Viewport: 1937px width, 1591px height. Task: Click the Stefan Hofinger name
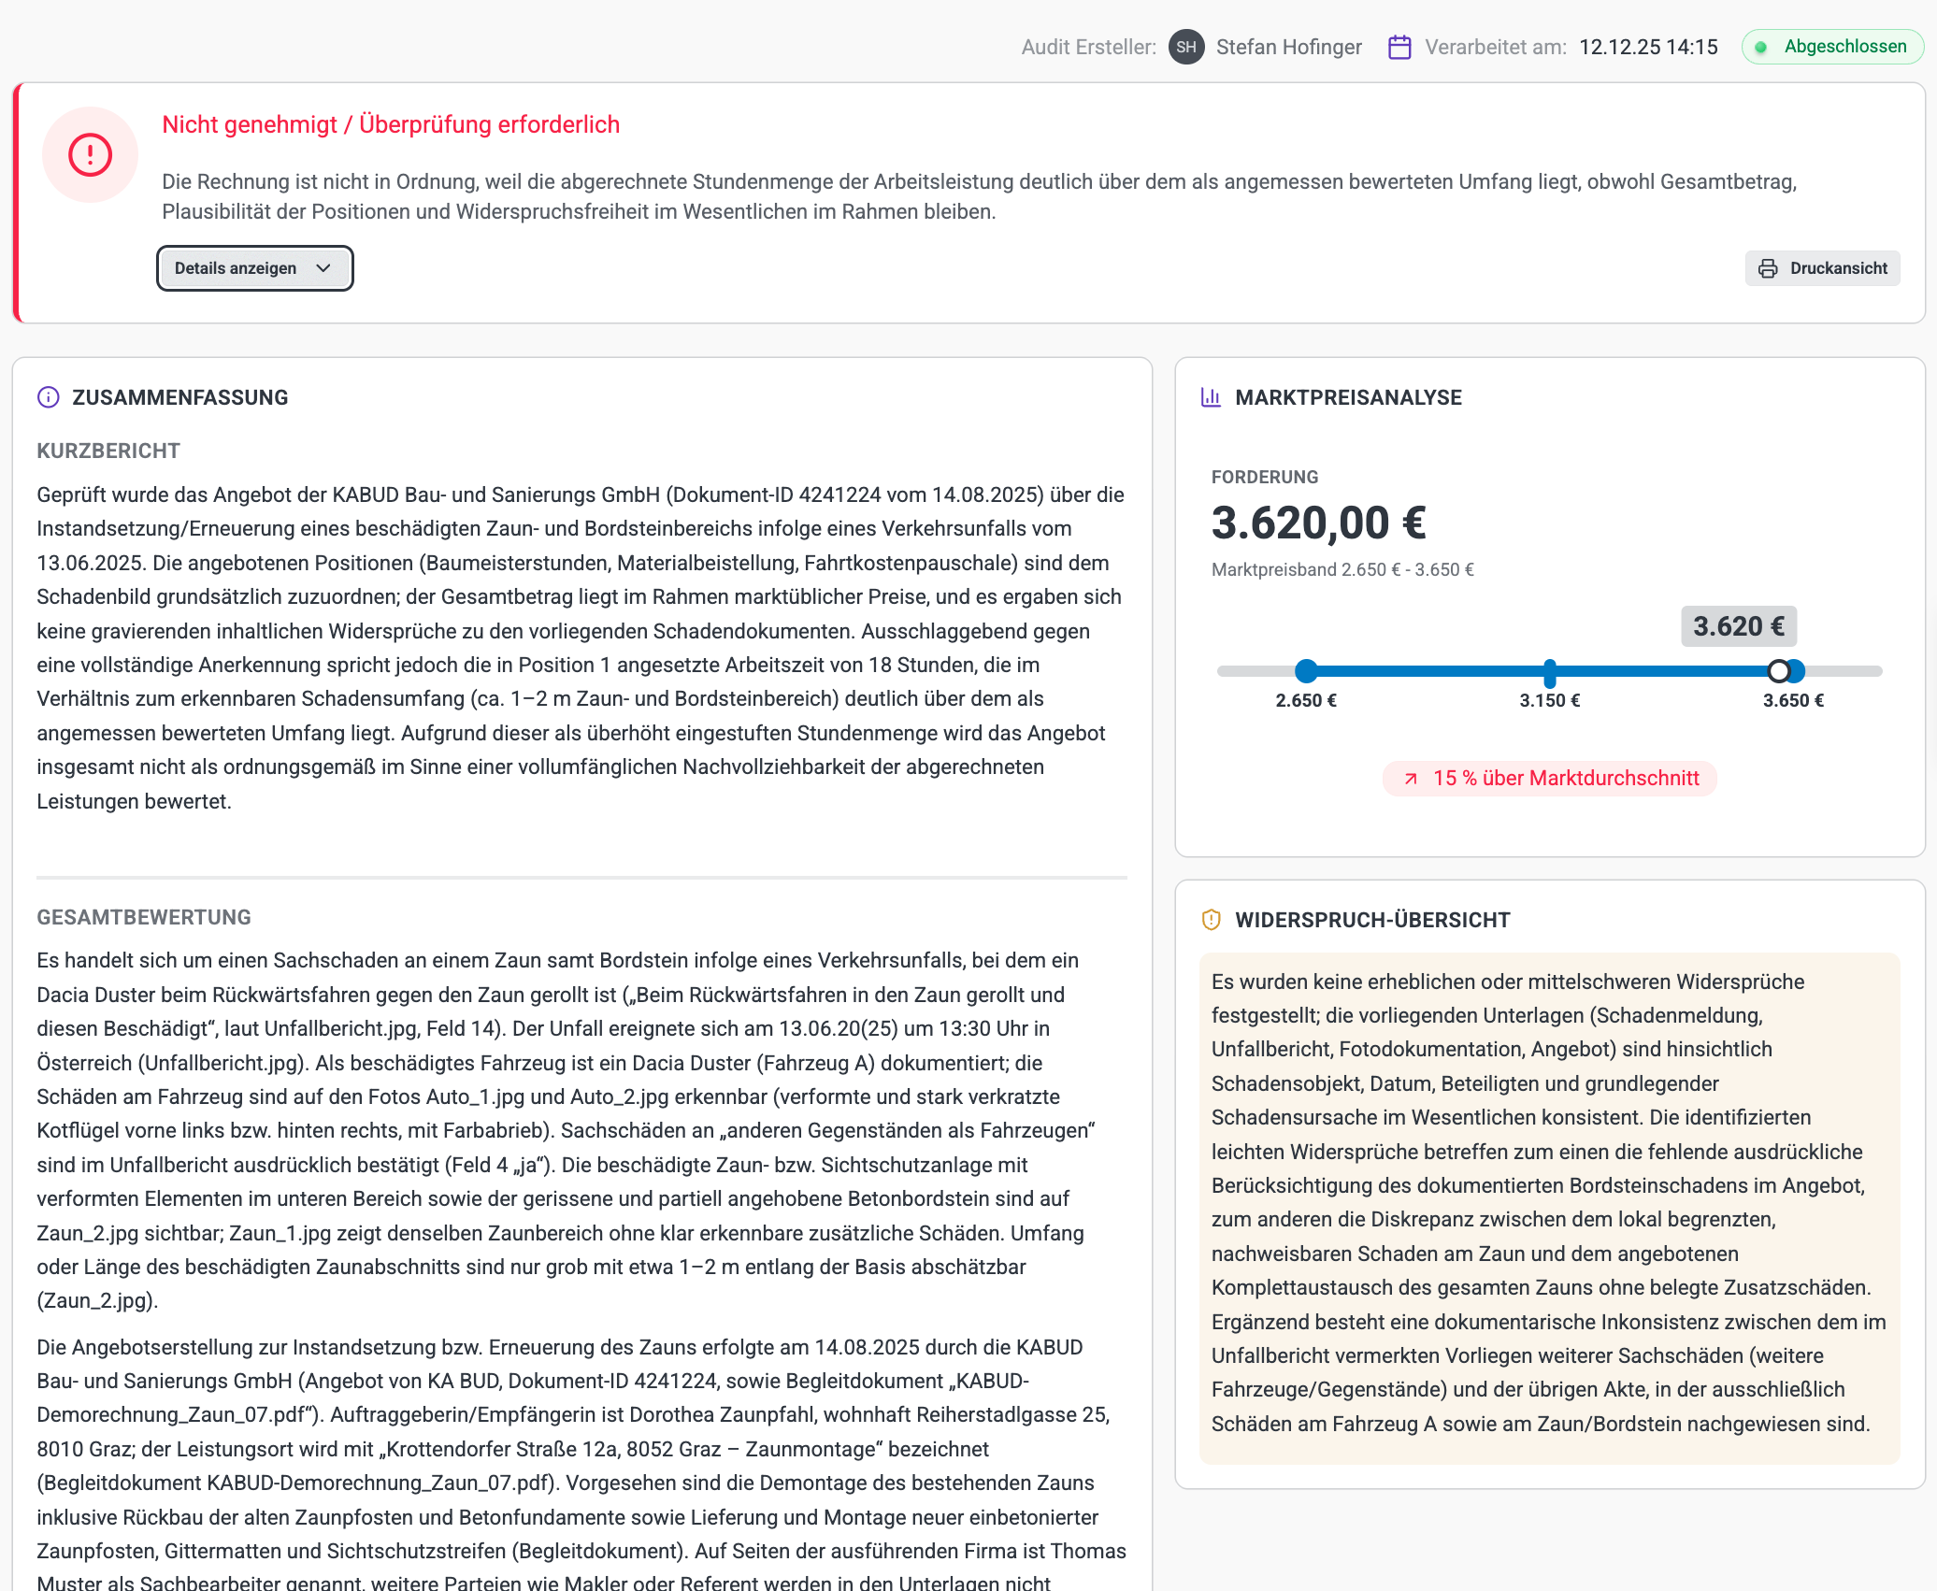(1288, 47)
